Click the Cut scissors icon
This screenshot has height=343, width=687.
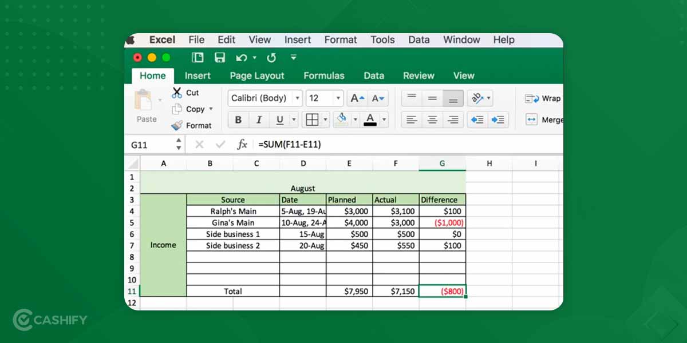(177, 92)
